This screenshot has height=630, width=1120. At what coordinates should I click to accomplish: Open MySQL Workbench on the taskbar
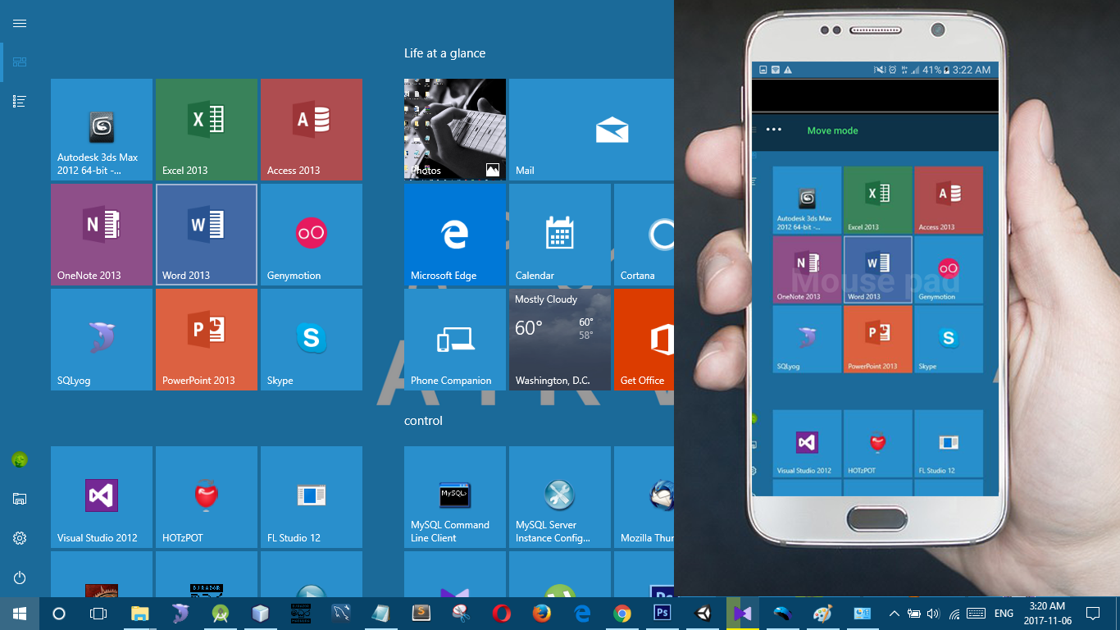(x=341, y=614)
